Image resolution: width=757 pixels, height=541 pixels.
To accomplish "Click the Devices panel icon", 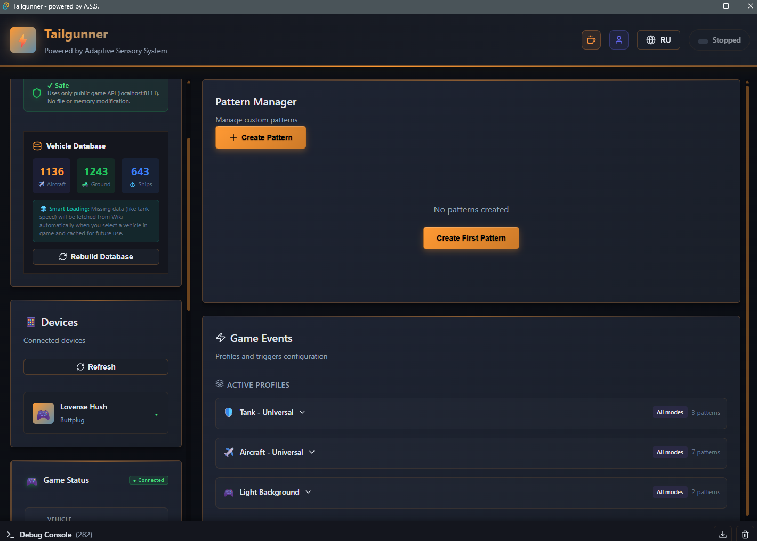I will pos(31,322).
